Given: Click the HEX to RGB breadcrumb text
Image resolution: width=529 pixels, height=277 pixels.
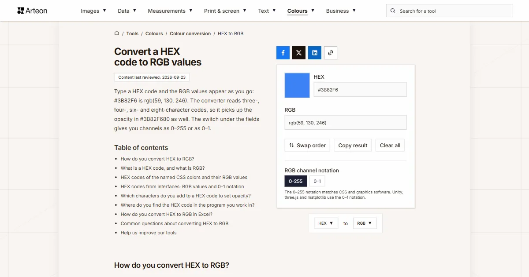Looking at the screenshot, I should (231, 33).
